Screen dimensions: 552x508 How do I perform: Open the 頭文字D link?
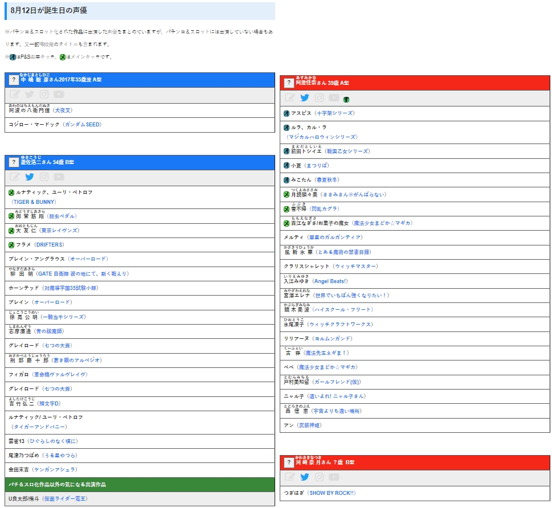[x=50, y=404]
